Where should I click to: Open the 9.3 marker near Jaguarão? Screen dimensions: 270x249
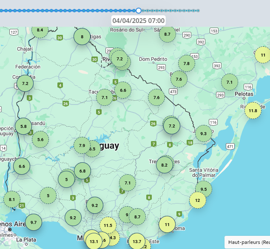point(204,133)
